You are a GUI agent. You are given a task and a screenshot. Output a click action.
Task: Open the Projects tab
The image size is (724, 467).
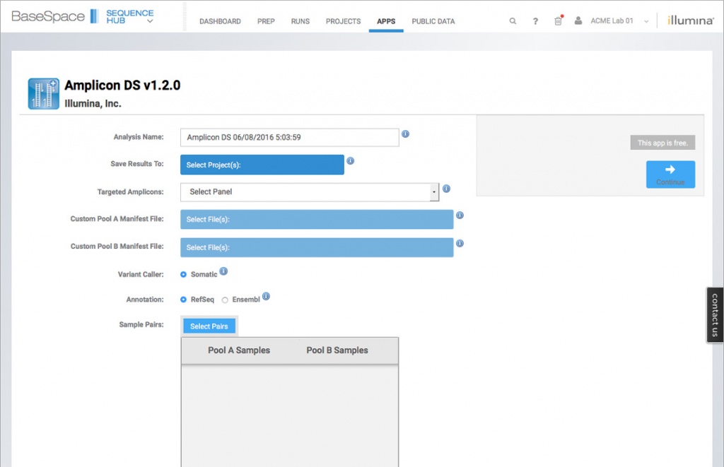pos(343,21)
